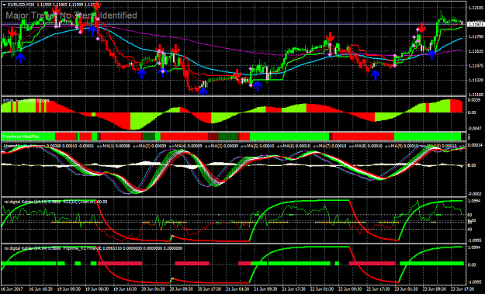Click the =>MA(5) value in oscillator header
This screenshot has width=485, height=294.
click(x=258, y=146)
